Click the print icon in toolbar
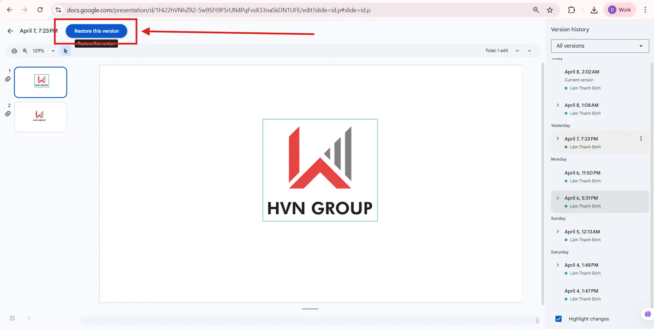 coord(14,51)
